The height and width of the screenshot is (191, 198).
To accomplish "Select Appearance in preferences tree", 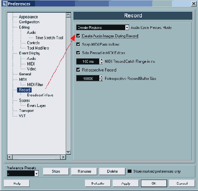I will [28, 17].
